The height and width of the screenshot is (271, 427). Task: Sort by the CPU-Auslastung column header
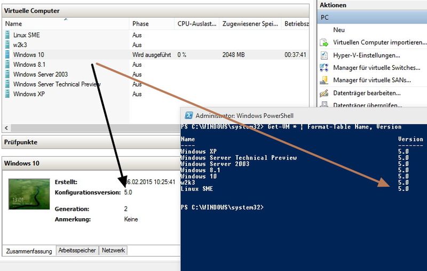[196, 23]
